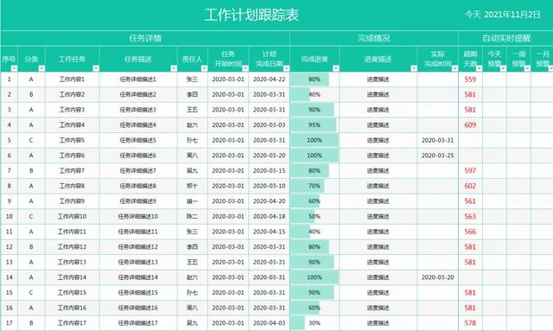Select cell 工作内容1
The image size is (553, 331).
pyautogui.click(x=72, y=80)
